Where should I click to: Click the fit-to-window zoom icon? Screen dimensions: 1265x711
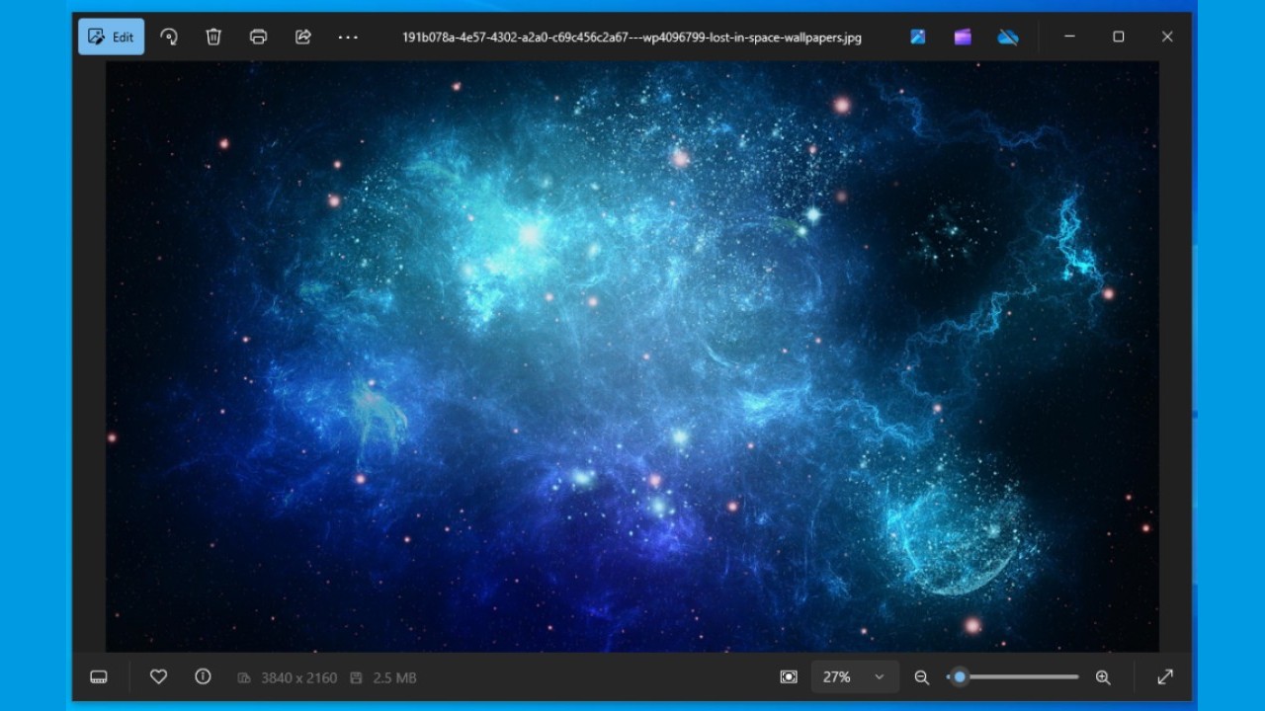tap(789, 676)
